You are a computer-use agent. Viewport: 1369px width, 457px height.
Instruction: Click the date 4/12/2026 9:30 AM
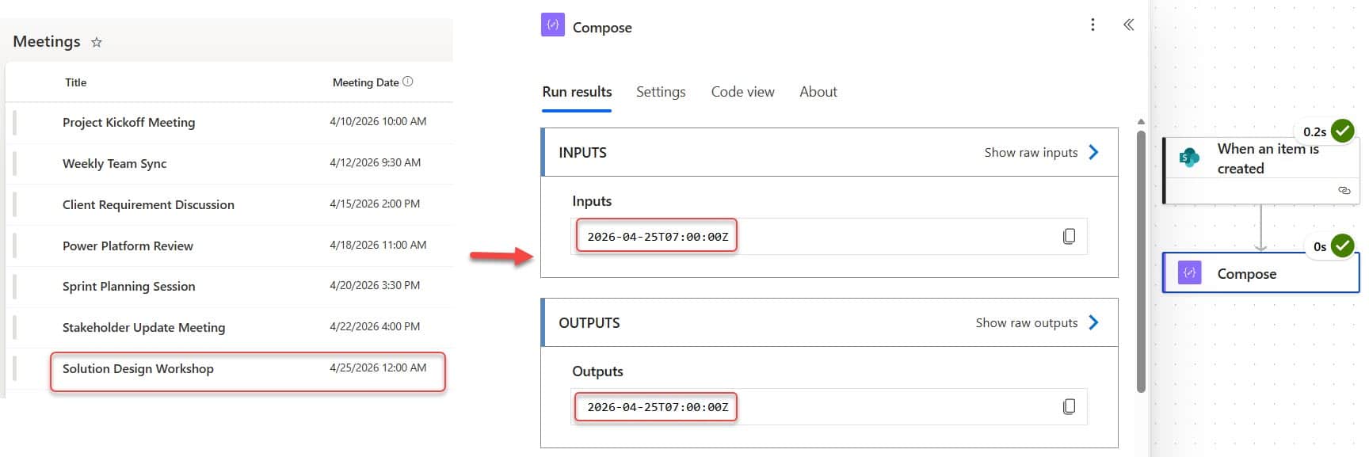click(375, 162)
